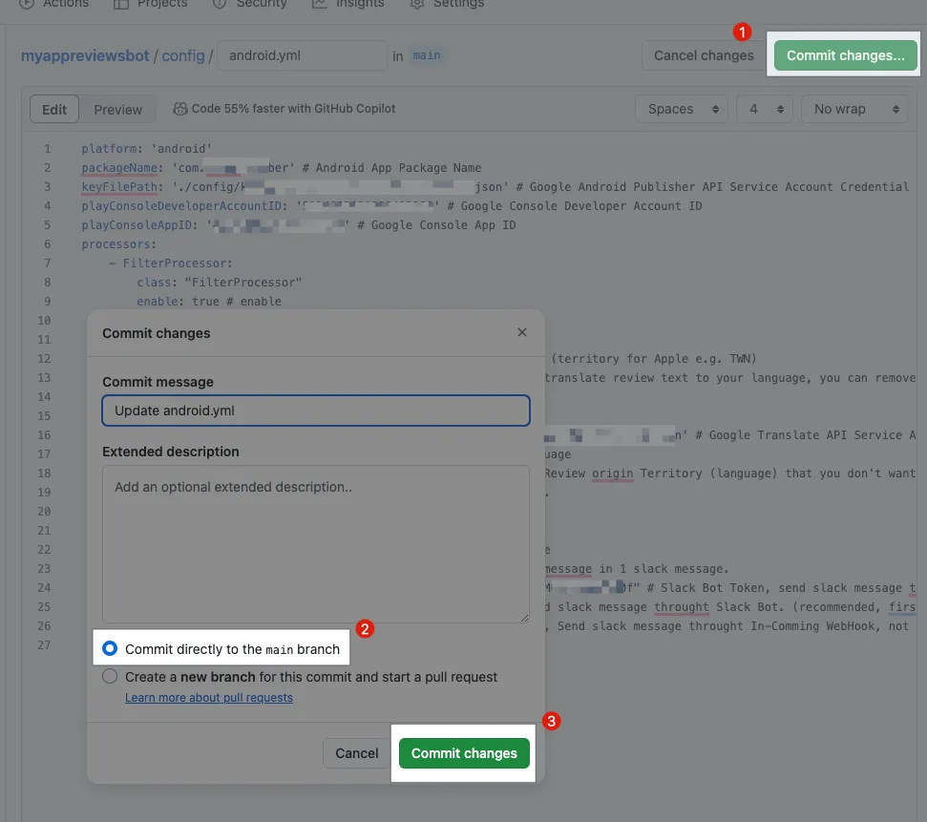Focus the Commit message input field
The width and height of the screenshot is (927, 822).
(316, 411)
